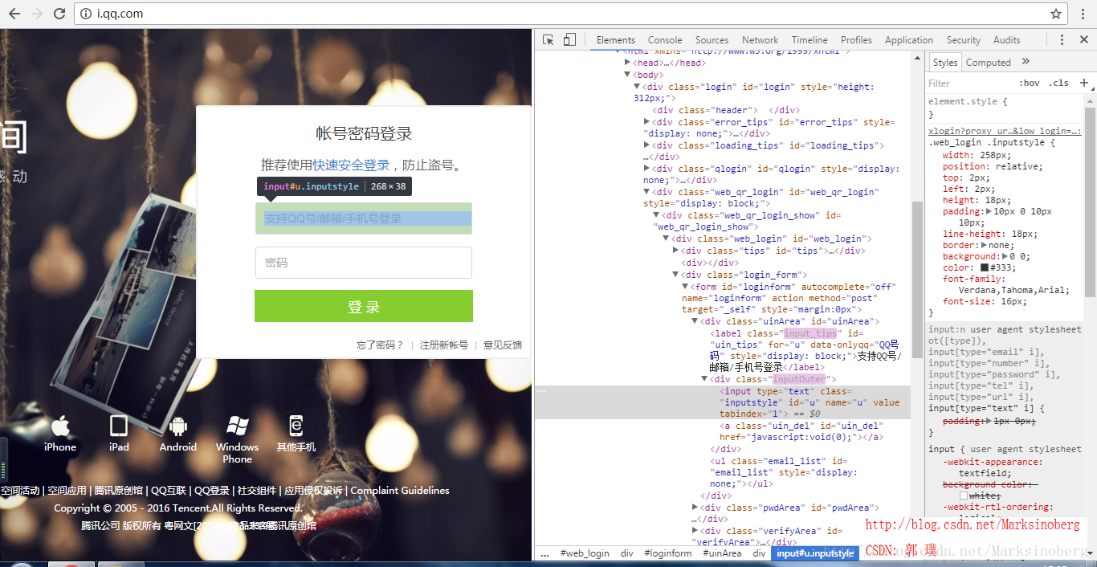Select #uinArea in the breadcrumb bar

point(723,553)
